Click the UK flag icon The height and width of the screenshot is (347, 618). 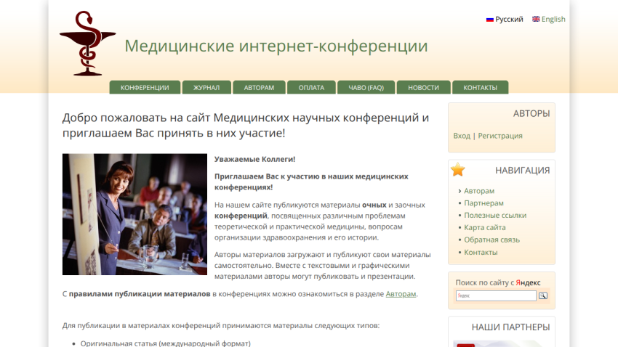[x=536, y=19]
